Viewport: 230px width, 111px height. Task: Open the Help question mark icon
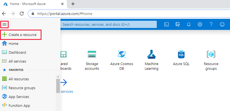211,24
